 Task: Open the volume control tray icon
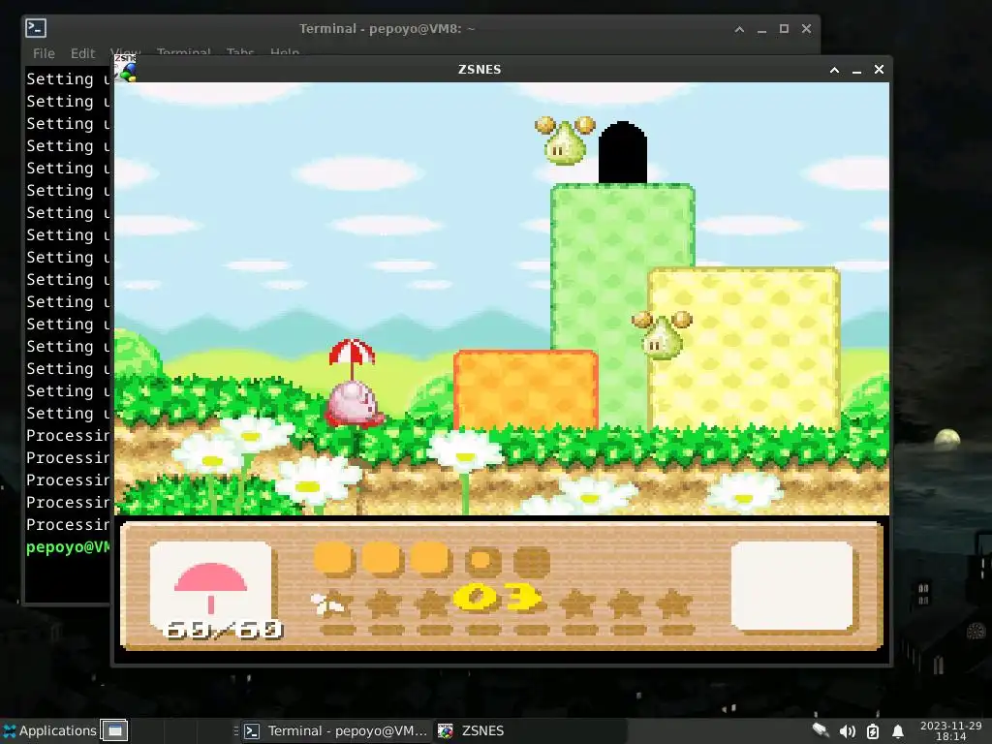[847, 731]
